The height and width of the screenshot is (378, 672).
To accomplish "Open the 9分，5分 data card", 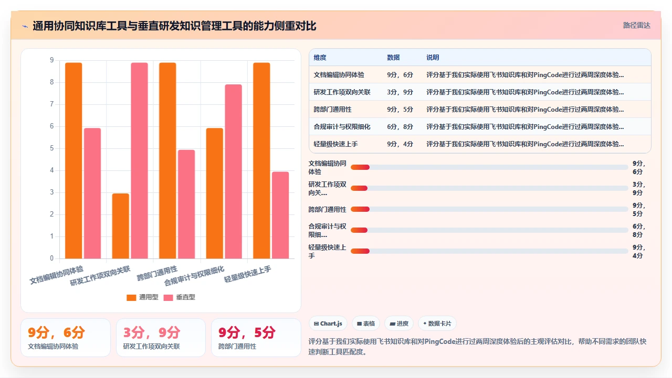I will point(256,338).
